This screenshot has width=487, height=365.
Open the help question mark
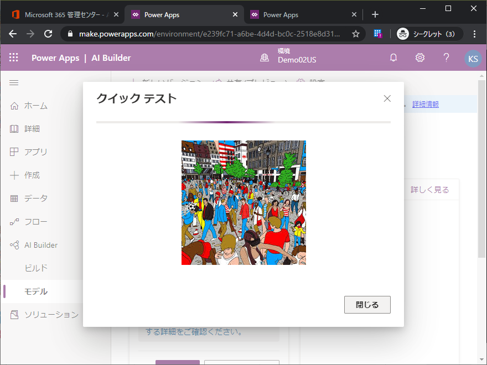[446, 58]
